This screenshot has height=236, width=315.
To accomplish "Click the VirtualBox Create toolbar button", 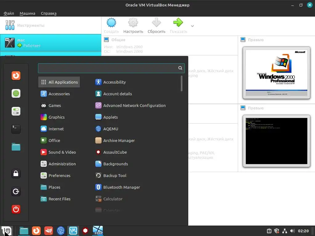I will (111, 26).
